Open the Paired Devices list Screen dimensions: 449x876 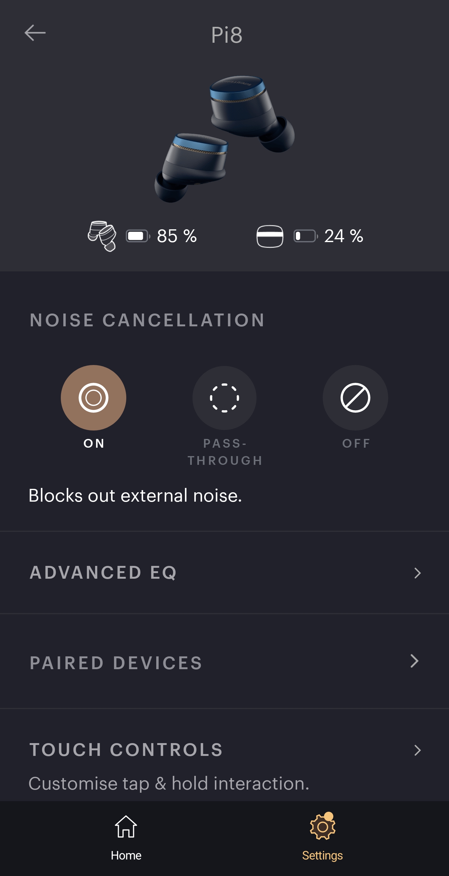[116, 663]
